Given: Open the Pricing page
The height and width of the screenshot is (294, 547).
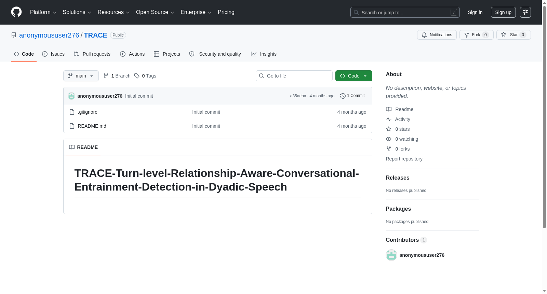Looking at the screenshot, I should click(x=226, y=12).
